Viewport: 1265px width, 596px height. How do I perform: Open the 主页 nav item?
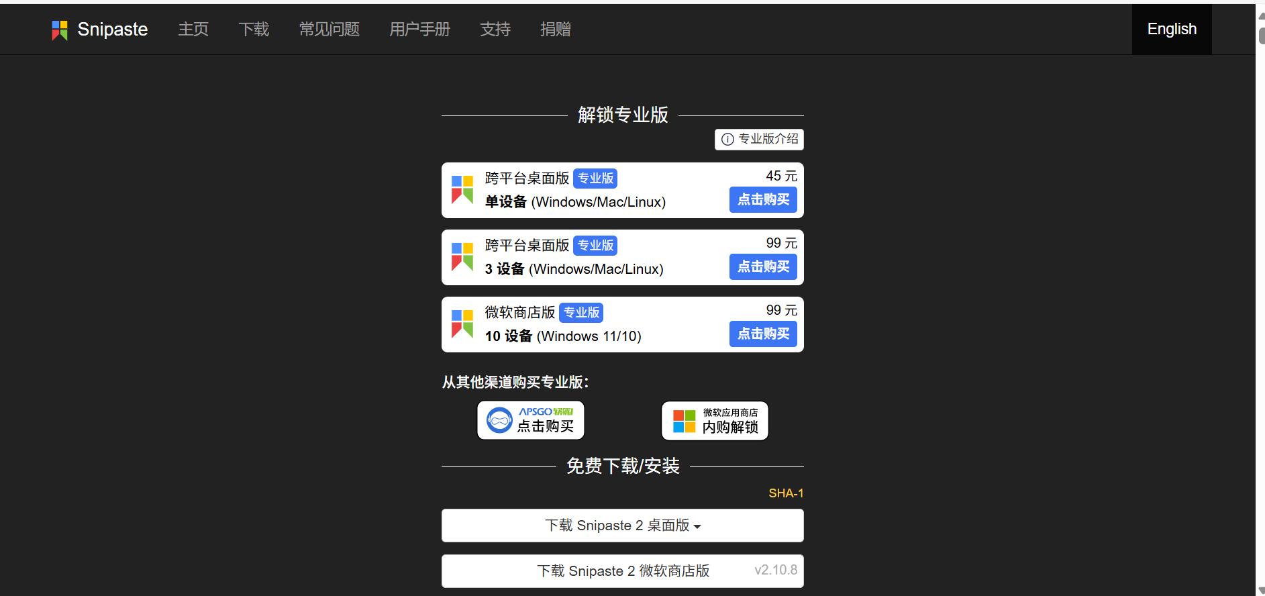[x=193, y=30]
